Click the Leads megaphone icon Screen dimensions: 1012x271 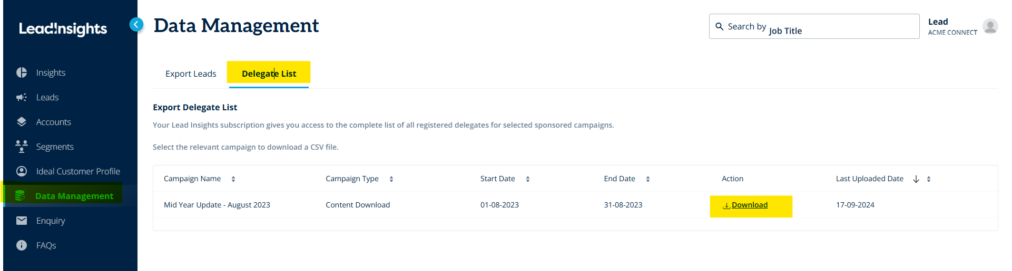pos(22,97)
